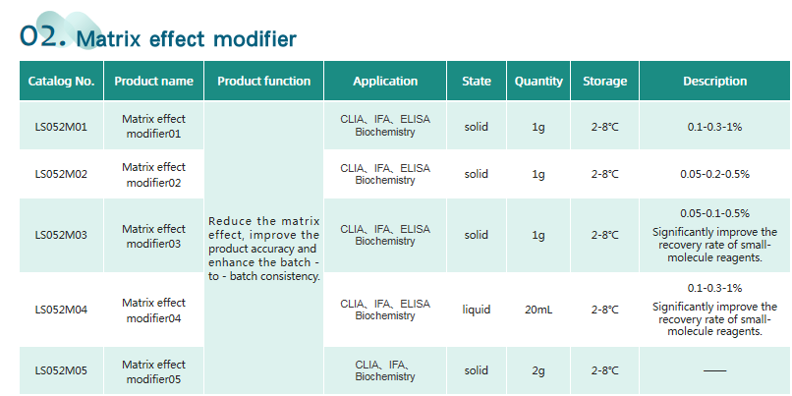Click the Product function header cell
This screenshot has height=396, width=792.
pos(263,81)
